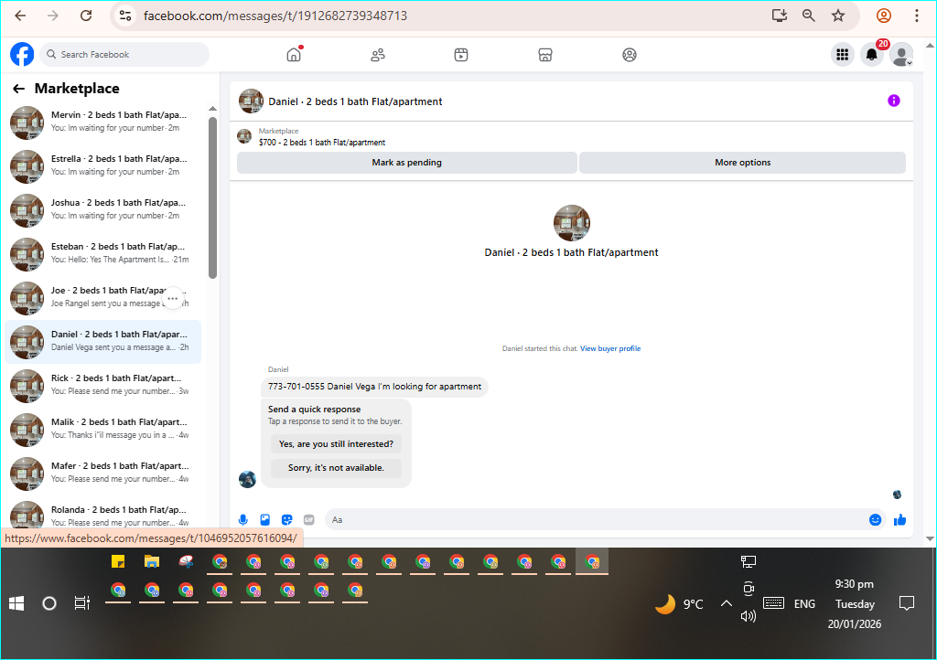Open Chrome three-dot menu
The width and height of the screenshot is (937, 660).
pyautogui.click(x=916, y=16)
